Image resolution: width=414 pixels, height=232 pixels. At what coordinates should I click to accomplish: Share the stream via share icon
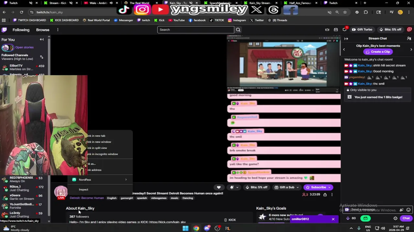pyautogui.click(x=325, y=195)
